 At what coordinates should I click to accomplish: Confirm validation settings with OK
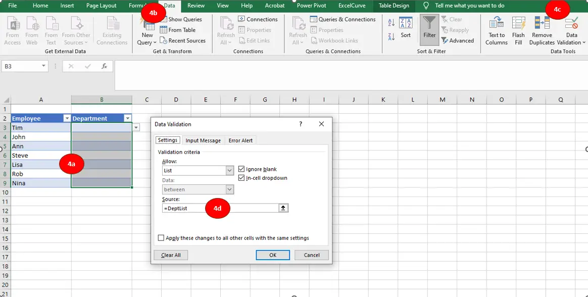click(273, 255)
